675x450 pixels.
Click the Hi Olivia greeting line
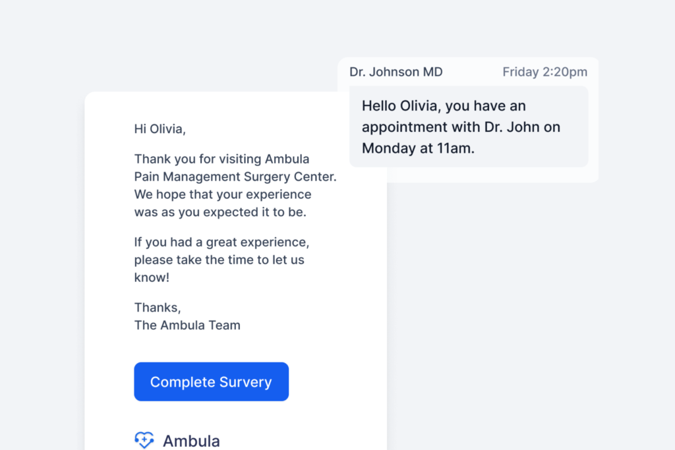(x=160, y=128)
